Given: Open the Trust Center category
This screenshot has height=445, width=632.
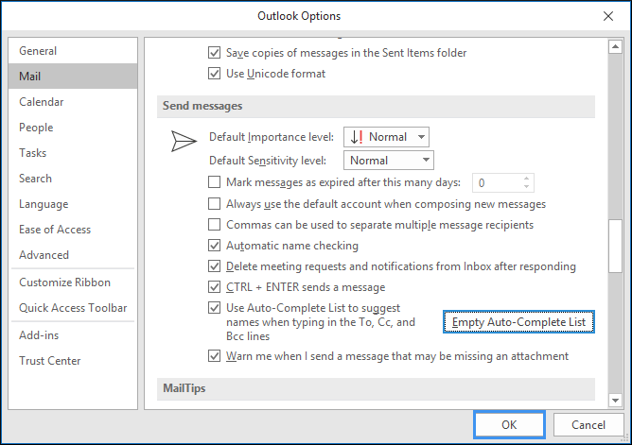Looking at the screenshot, I should [x=73, y=361].
